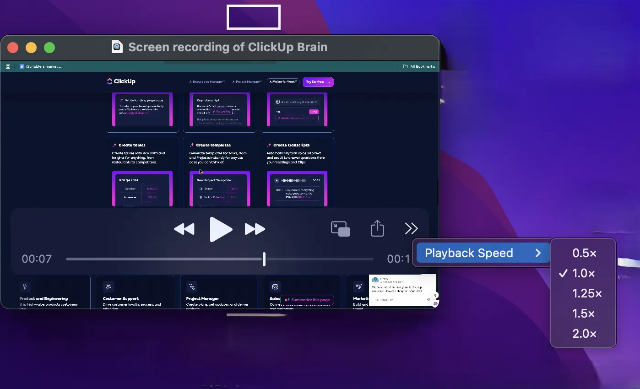Click the Project Manager label
The height and width of the screenshot is (389, 640).
coord(202,298)
